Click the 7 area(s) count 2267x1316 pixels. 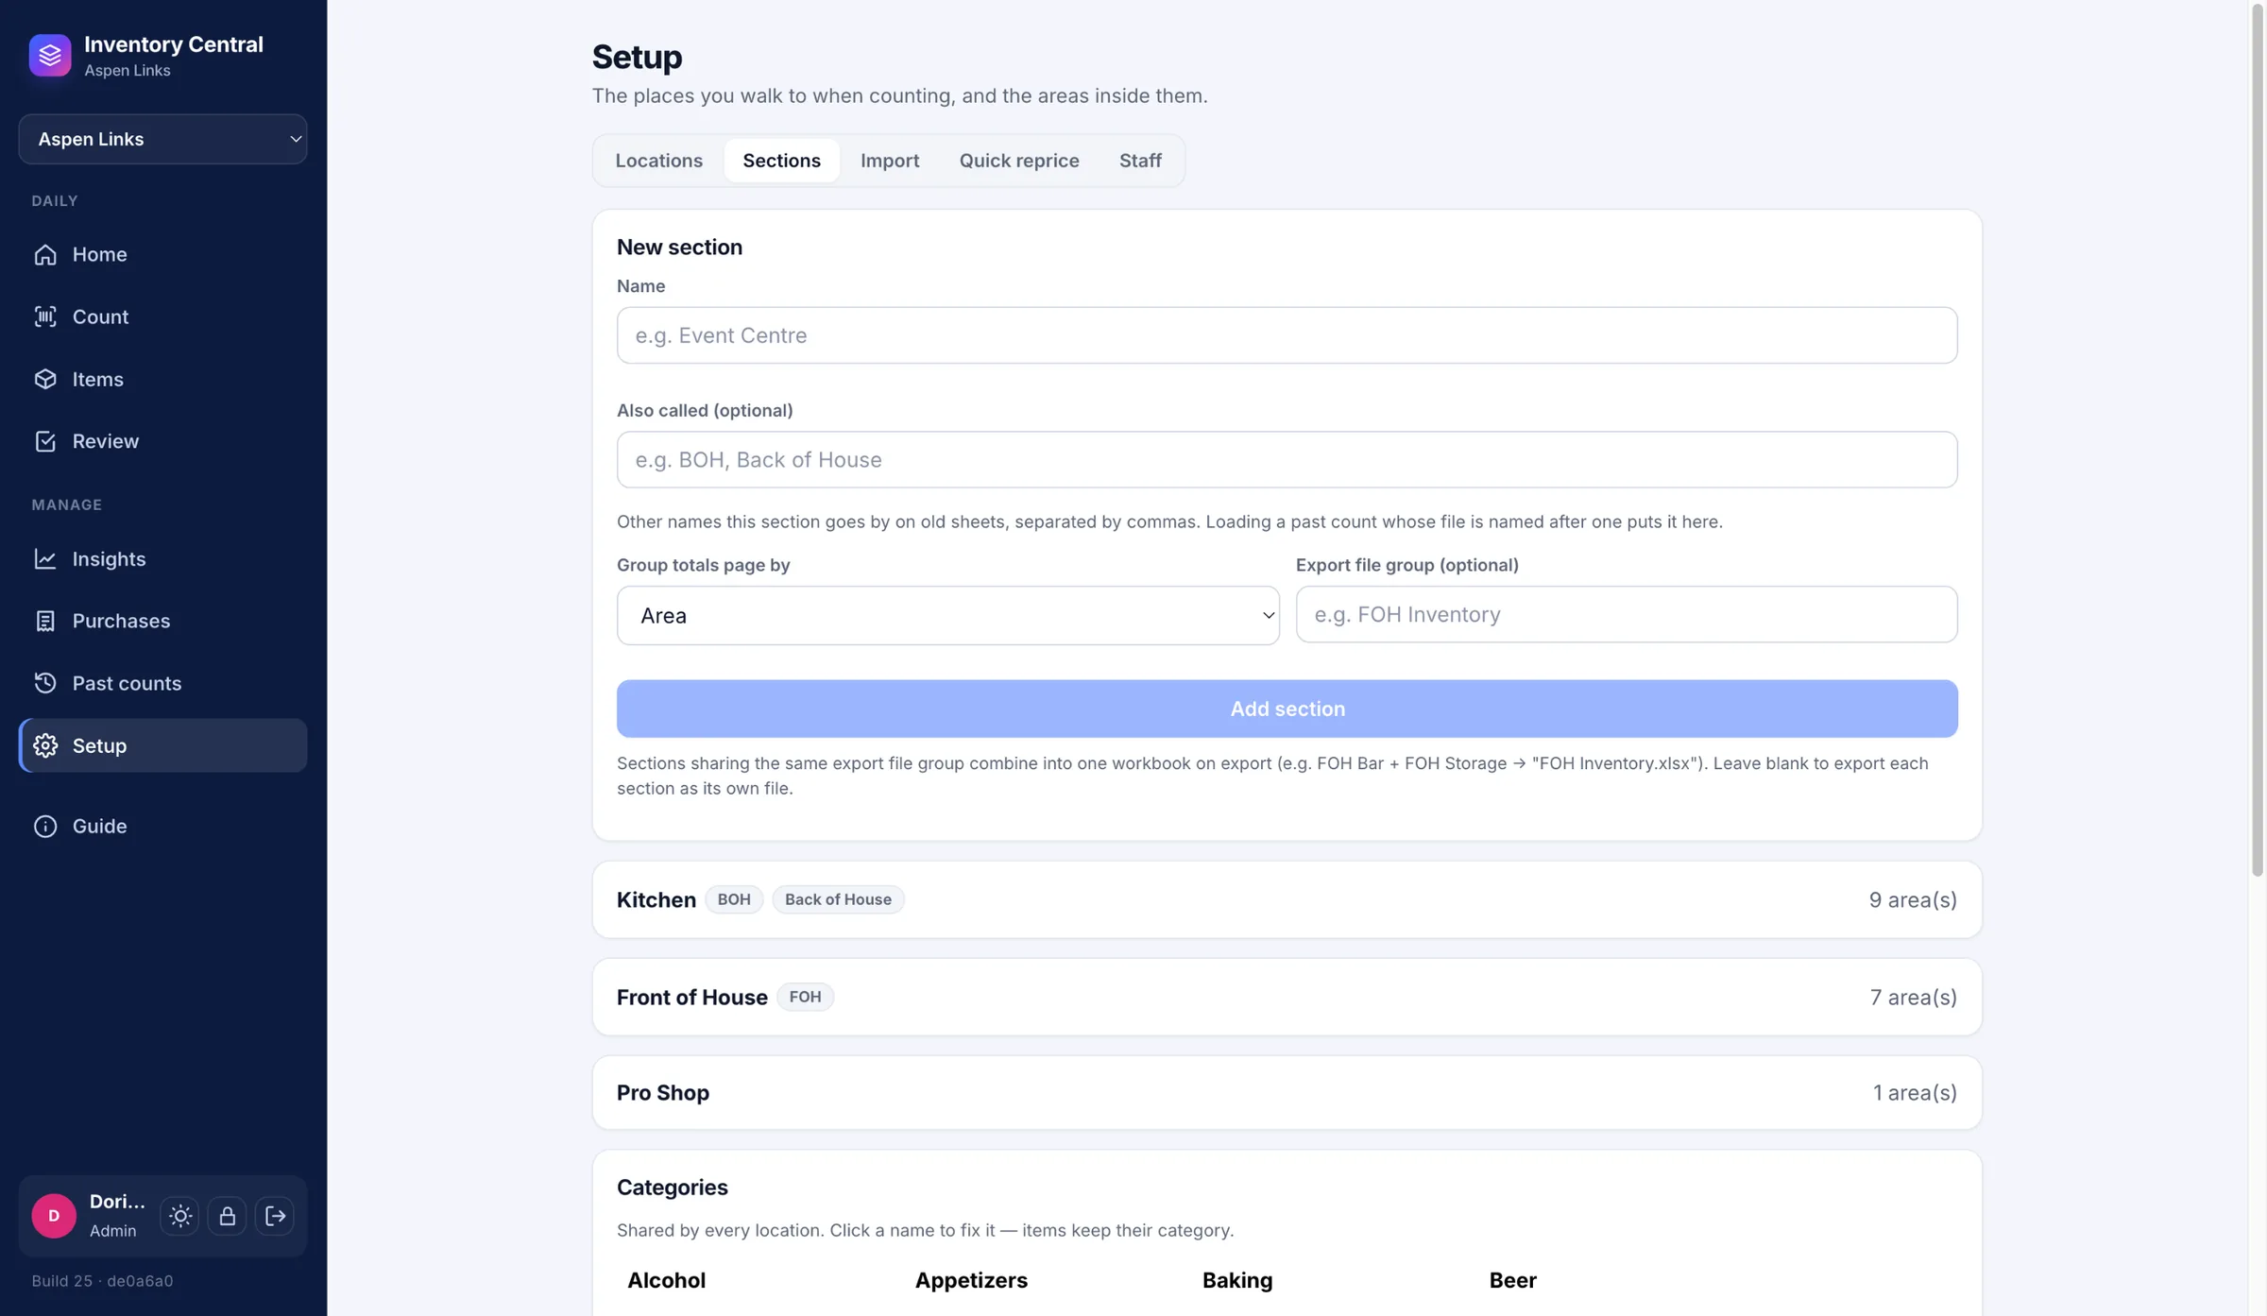(1913, 997)
